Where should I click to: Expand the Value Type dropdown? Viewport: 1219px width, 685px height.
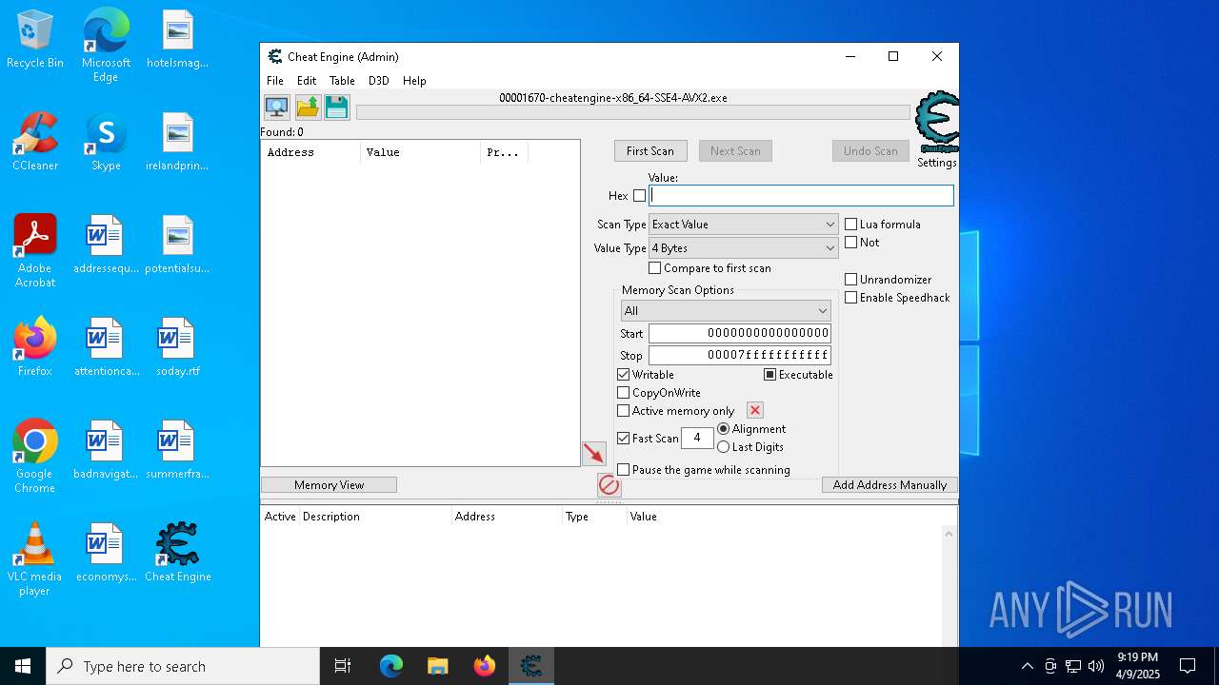744,248
